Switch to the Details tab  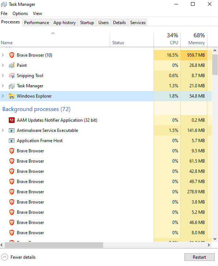pyautogui.click(x=119, y=23)
